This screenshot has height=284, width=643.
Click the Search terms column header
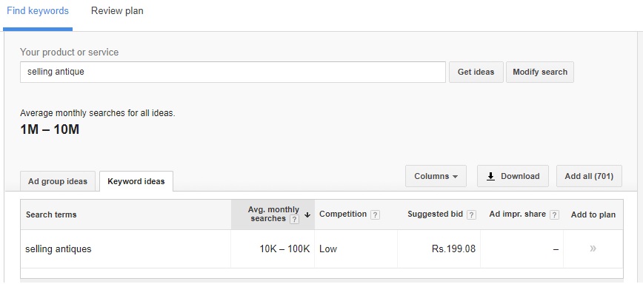tap(51, 214)
